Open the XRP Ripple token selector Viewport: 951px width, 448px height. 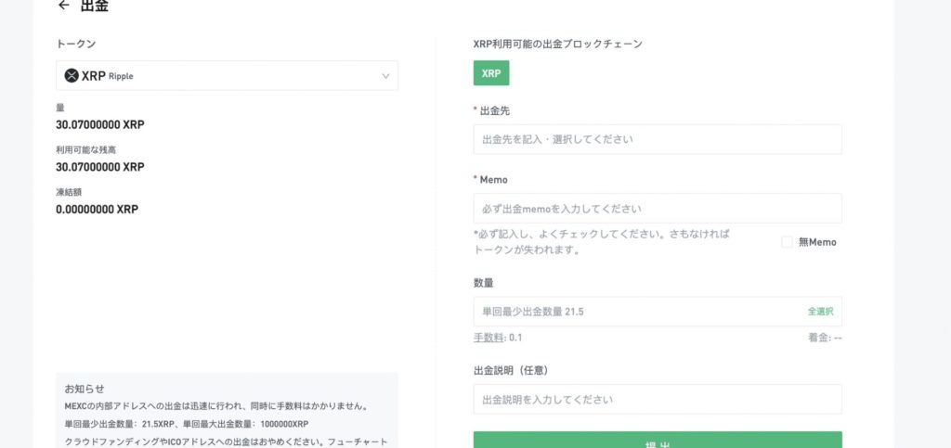227,76
